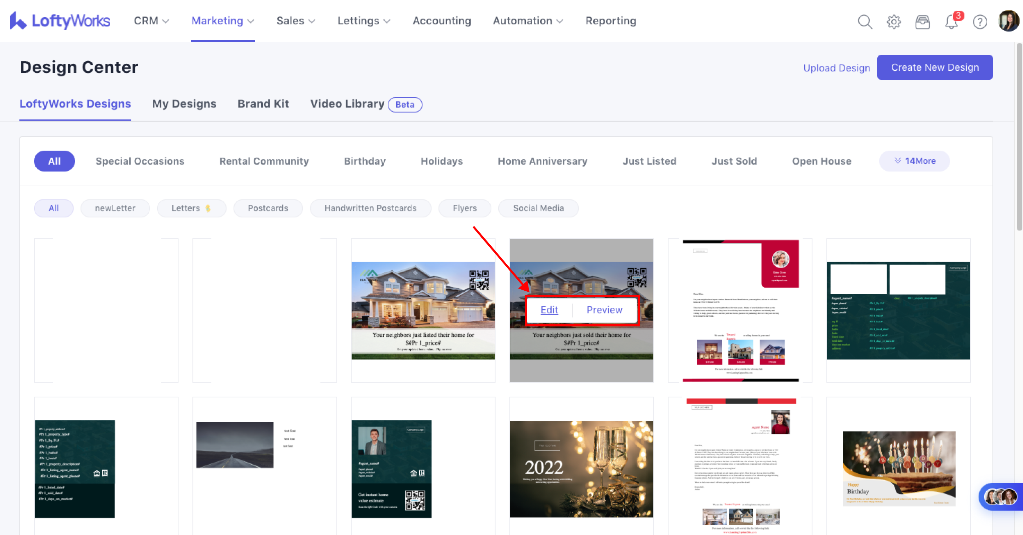Screen dimensions: 1023x535
Task: Click the LoftyWorks logo
Action: 60,21
